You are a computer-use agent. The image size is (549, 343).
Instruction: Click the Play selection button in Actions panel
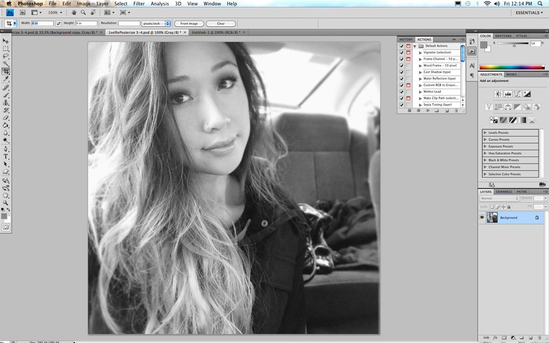428,111
